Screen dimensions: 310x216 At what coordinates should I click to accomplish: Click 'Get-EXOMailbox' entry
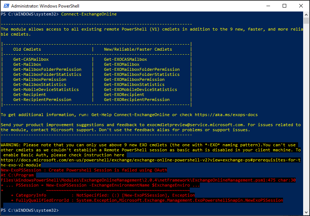pyautogui.click(x=122, y=64)
